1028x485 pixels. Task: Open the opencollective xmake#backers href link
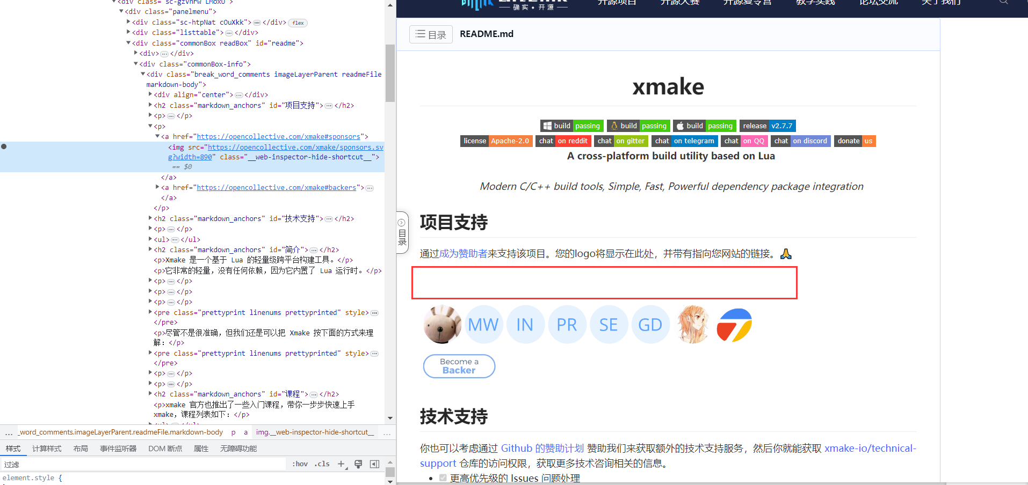276,188
